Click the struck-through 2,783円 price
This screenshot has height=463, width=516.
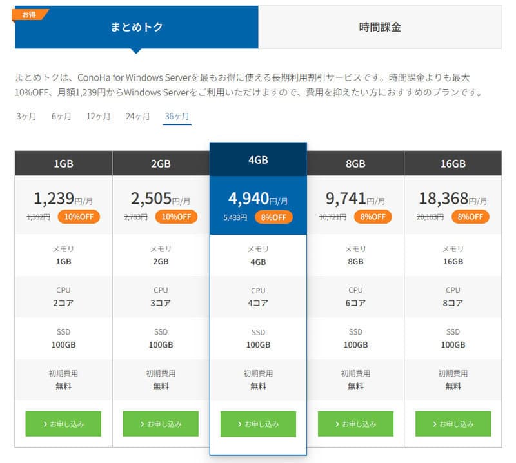(135, 217)
